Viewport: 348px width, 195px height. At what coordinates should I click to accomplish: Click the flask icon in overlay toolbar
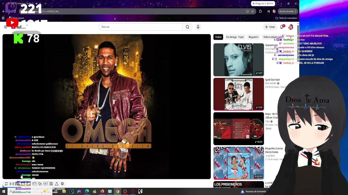(x=57, y=184)
